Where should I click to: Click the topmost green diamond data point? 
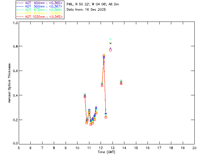coord(110,39)
